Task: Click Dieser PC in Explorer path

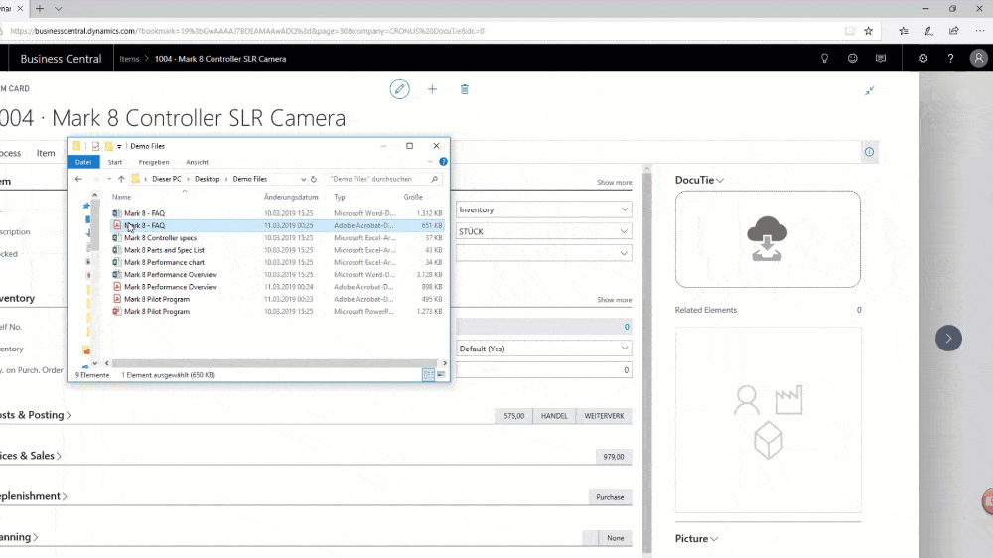Action: point(167,180)
